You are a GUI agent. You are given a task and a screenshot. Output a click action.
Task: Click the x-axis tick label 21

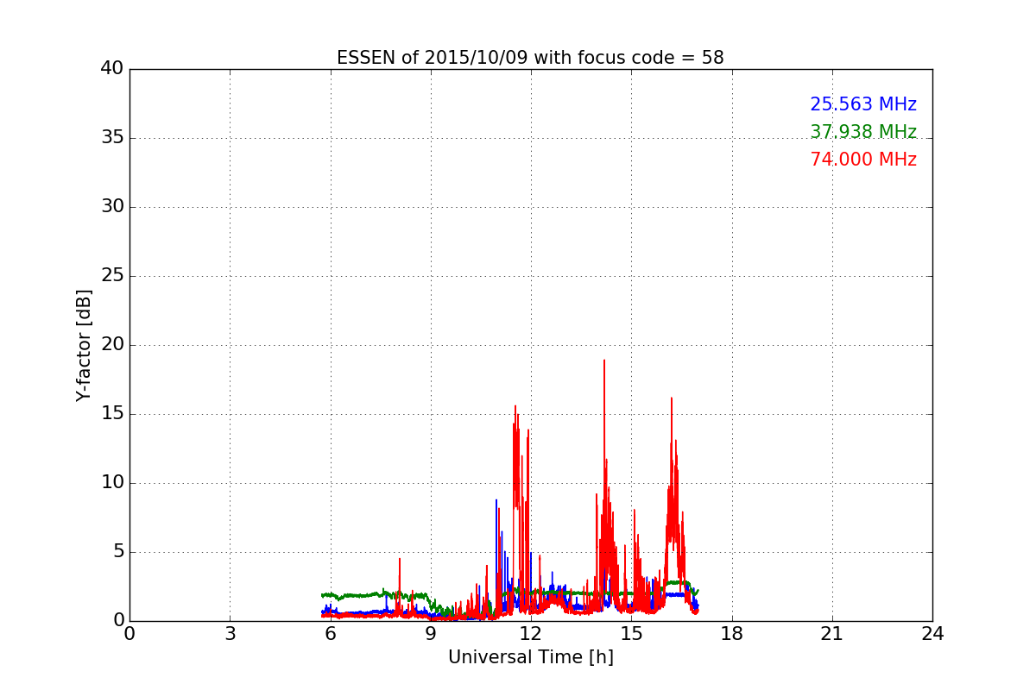click(832, 634)
